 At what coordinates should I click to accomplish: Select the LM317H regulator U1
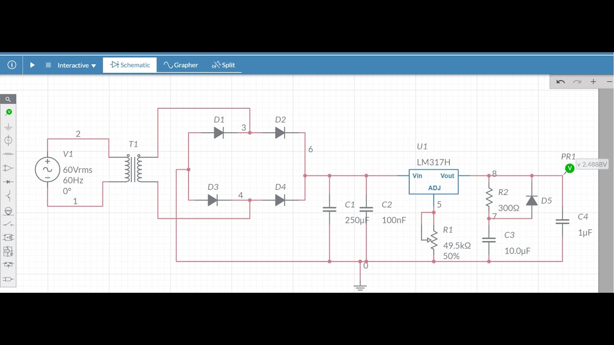pos(434,182)
